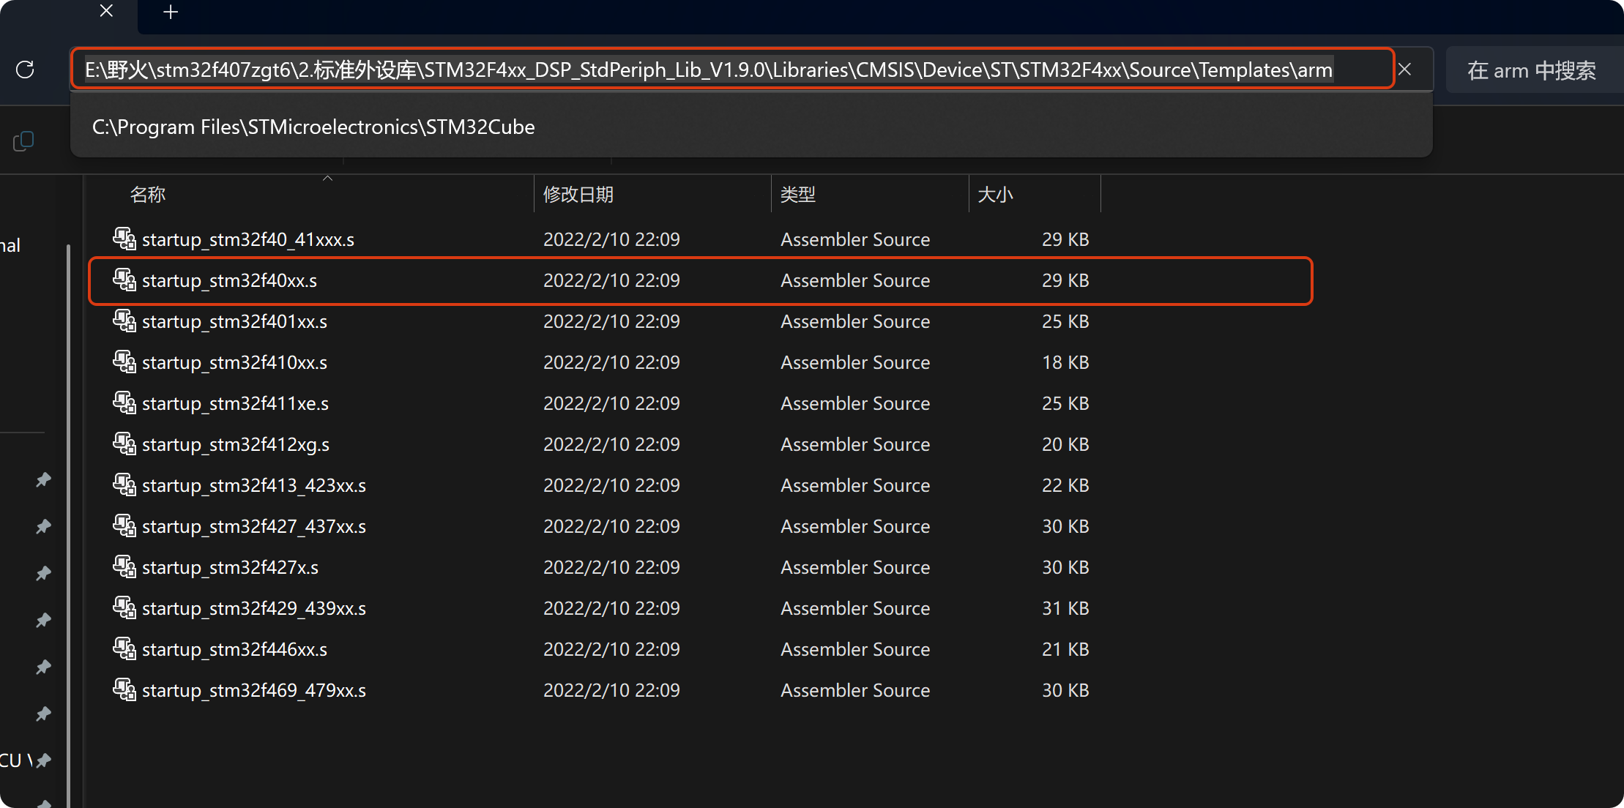Viewport: 1624px width, 808px height.
Task: Click icon of startup_stm32f446xx.s file
Action: pyautogui.click(x=124, y=648)
